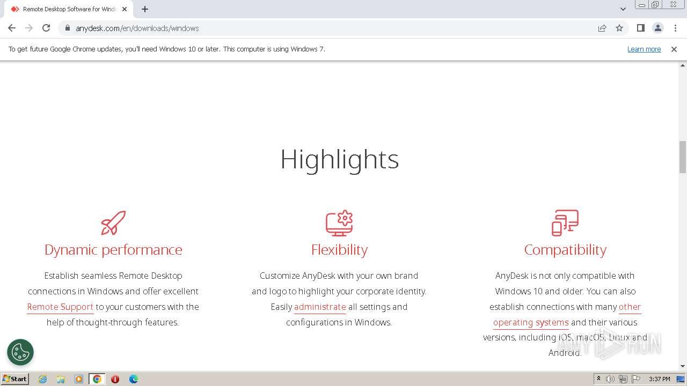Click the Flexibility heading text
Viewport: 687px width, 386px height.
[339, 250]
